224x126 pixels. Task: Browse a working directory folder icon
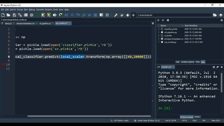coord(215,15)
